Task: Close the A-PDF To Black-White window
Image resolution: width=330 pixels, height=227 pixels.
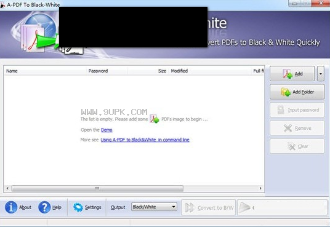Action: 321,3
